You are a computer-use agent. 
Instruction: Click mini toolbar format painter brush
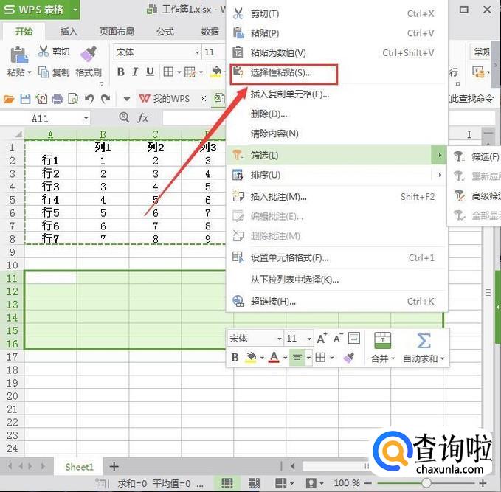[x=349, y=358]
